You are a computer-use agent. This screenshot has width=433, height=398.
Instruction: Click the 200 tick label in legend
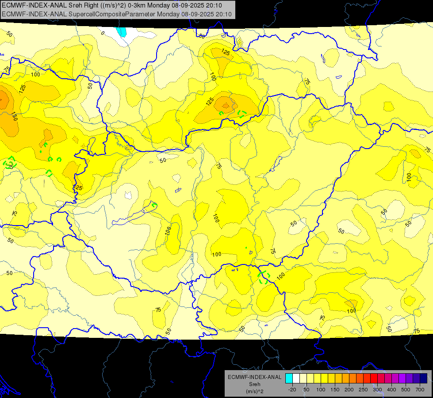coord(349,390)
